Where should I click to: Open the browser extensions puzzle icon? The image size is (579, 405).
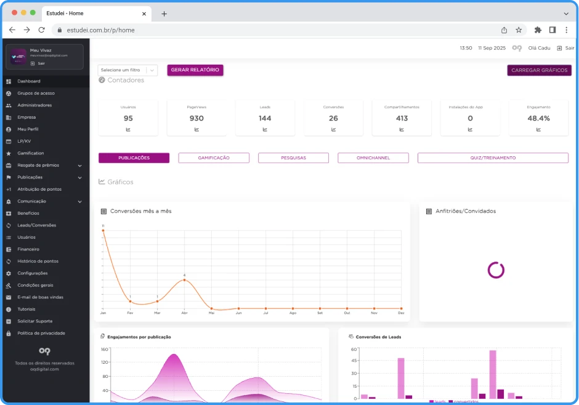[538, 30]
